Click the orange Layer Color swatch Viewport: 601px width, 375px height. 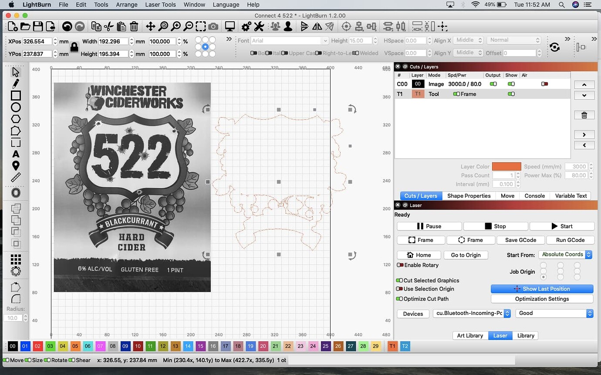[506, 167]
